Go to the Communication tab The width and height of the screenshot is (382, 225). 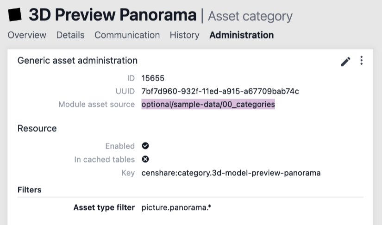[x=127, y=35]
